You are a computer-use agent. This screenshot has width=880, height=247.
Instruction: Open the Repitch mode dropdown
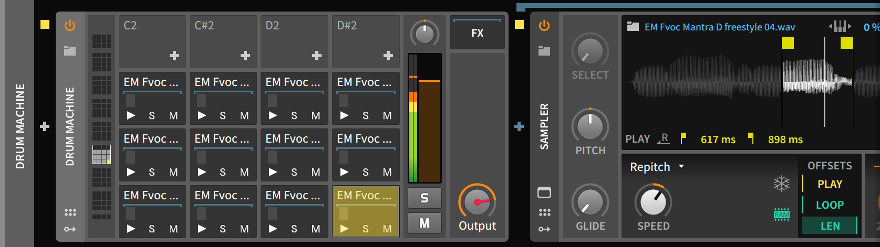(681, 167)
